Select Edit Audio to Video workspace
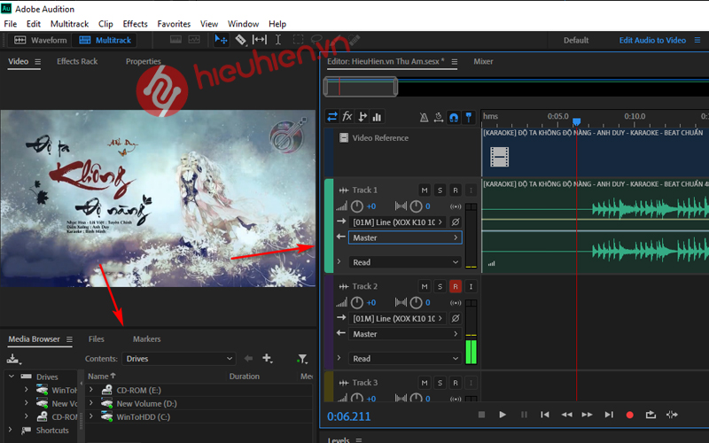709x443 pixels. 652,40
